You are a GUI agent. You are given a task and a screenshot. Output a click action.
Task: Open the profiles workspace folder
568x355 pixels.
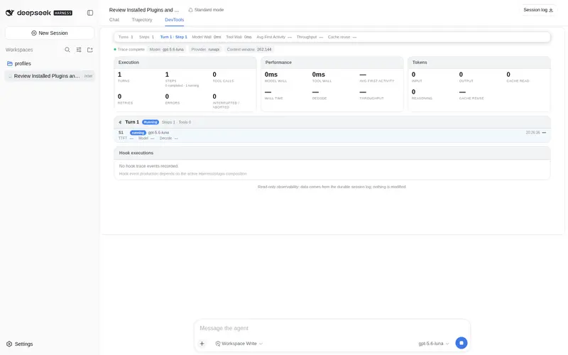tap(50, 63)
